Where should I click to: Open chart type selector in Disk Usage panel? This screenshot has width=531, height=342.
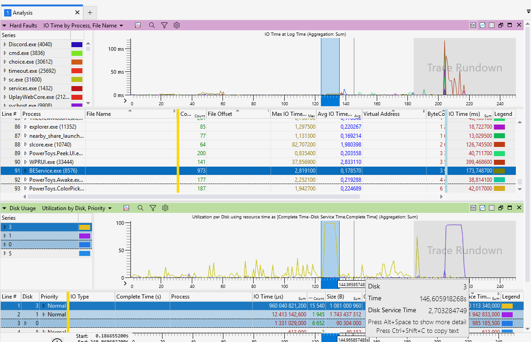coord(126,208)
